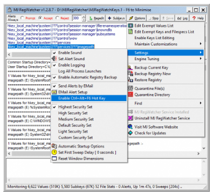Click the Quarantine File(s) icon
Viewport: 213px width, 195px height.
[x=130, y=89]
